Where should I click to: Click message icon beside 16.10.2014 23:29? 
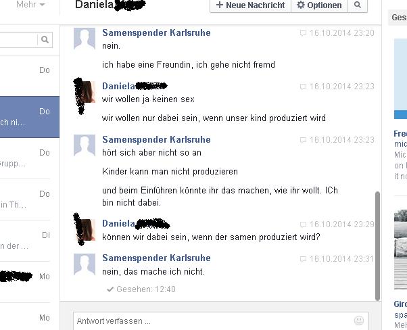click(303, 225)
